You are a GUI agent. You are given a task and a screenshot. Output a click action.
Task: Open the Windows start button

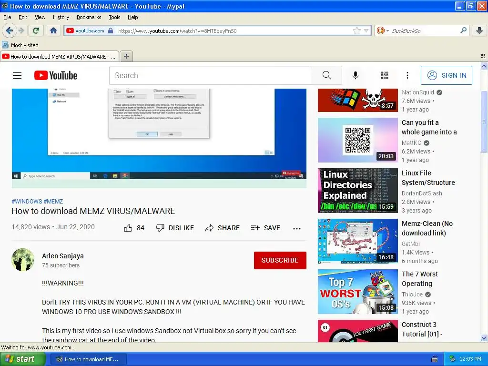click(x=23, y=359)
